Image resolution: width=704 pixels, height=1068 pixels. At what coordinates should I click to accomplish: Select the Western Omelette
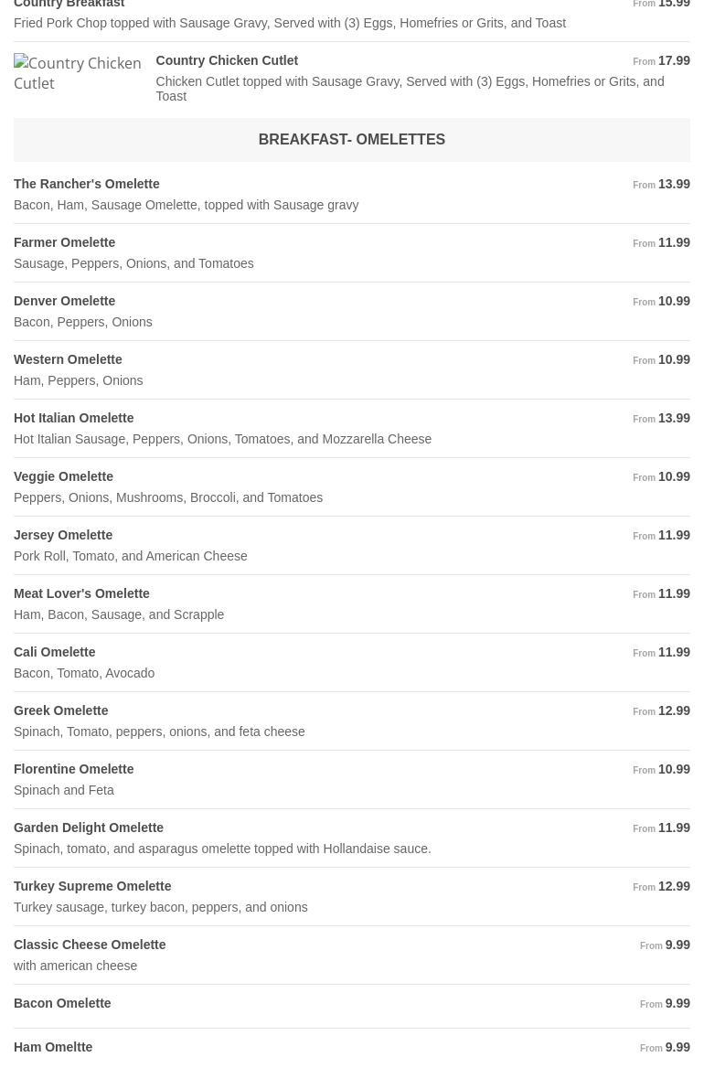click(x=68, y=359)
